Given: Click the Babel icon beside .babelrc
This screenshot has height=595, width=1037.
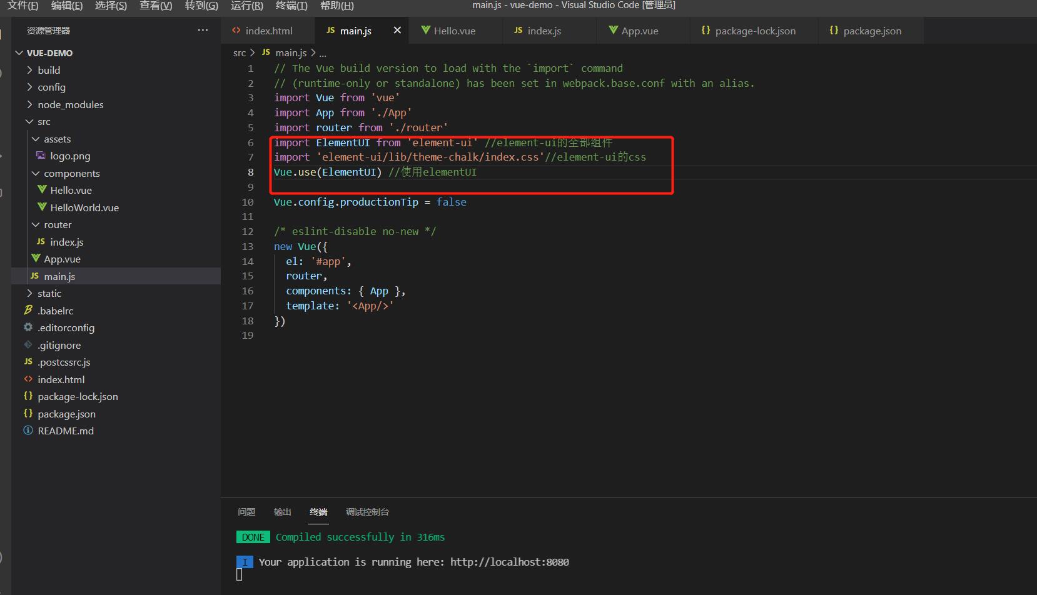Looking at the screenshot, I should pos(28,310).
